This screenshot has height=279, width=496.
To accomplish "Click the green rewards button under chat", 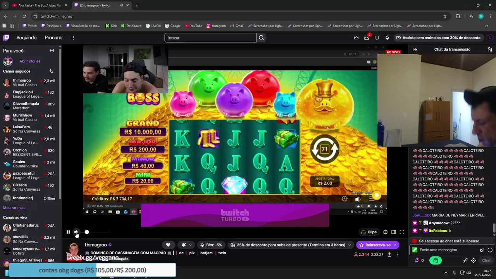I will pos(436,260).
